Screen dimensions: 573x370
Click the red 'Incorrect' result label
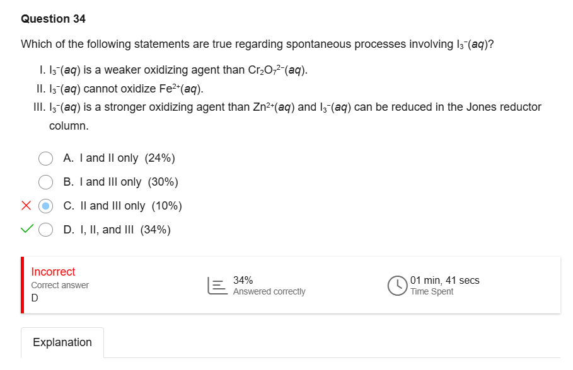pos(53,272)
